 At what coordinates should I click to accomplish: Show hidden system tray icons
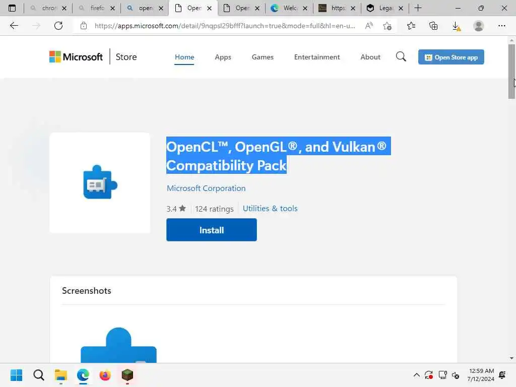click(x=417, y=375)
